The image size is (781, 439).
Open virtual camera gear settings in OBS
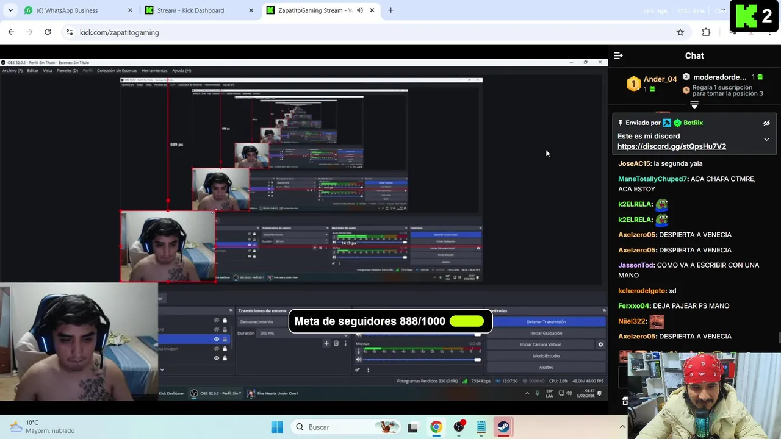click(600, 344)
